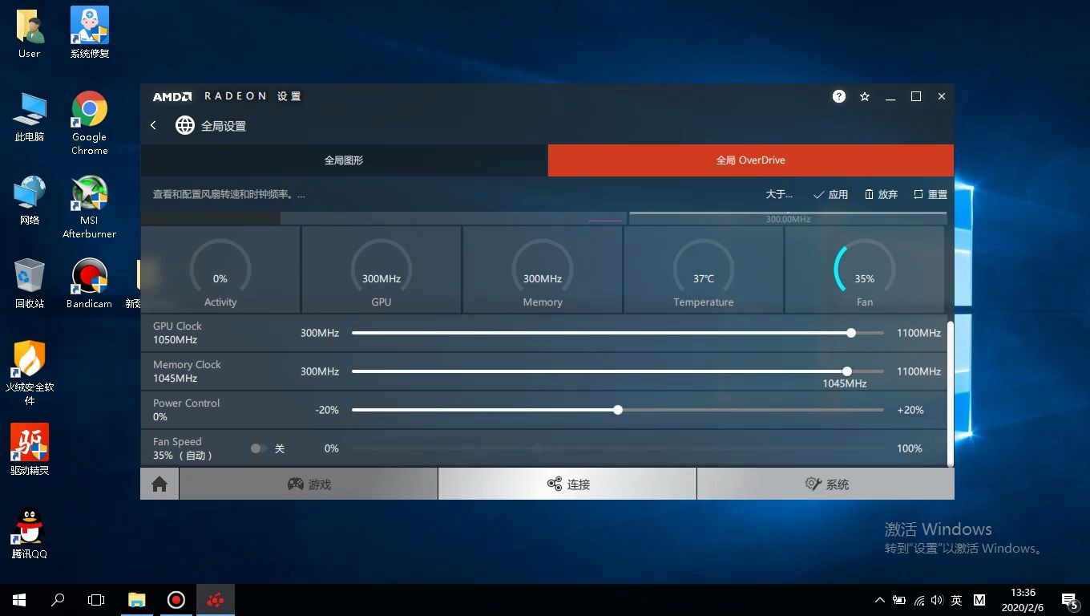Open the Bandicam desktop shortcut
This screenshot has width=1090, height=616.
[x=90, y=284]
